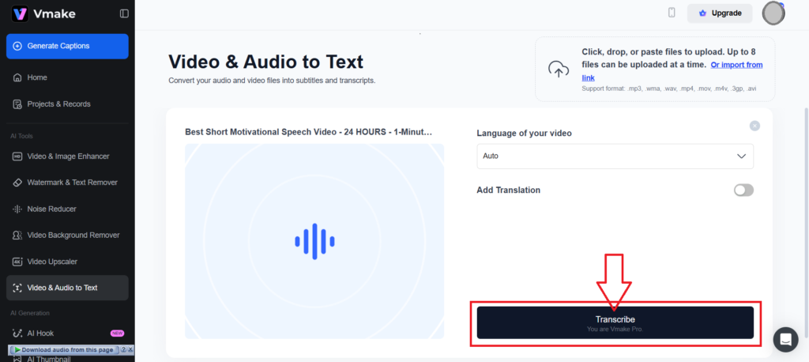The height and width of the screenshot is (362, 809).
Task: Click the Upgrade button
Action: pos(719,13)
